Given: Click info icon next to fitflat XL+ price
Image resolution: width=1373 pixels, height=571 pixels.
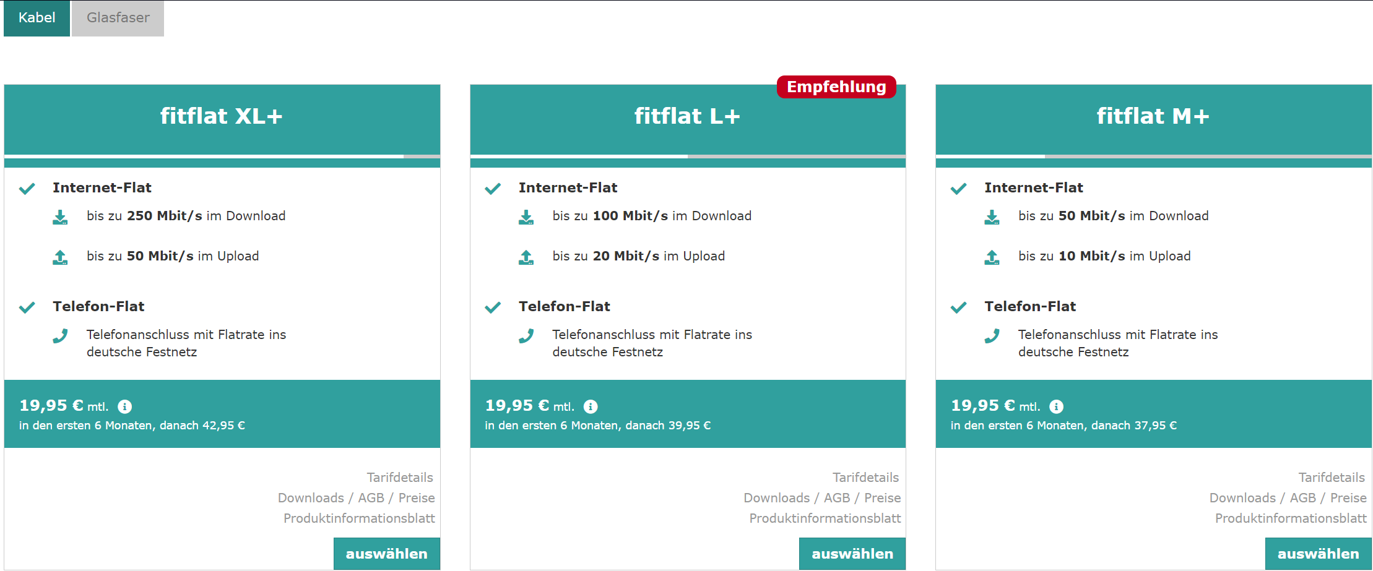Looking at the screenshot, I should click(x=125, y=406).
